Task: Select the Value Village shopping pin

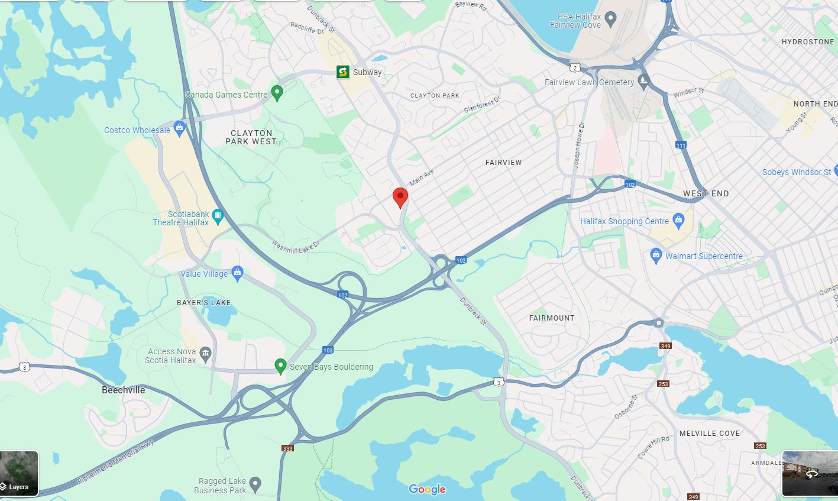Action: [237, 273]
